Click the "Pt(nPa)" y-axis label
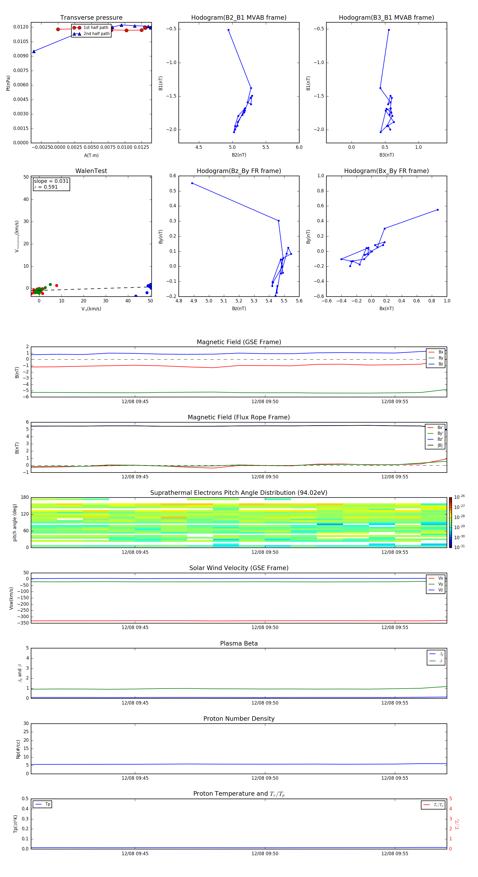Screen dimensions: 478x877 (8, 83)
